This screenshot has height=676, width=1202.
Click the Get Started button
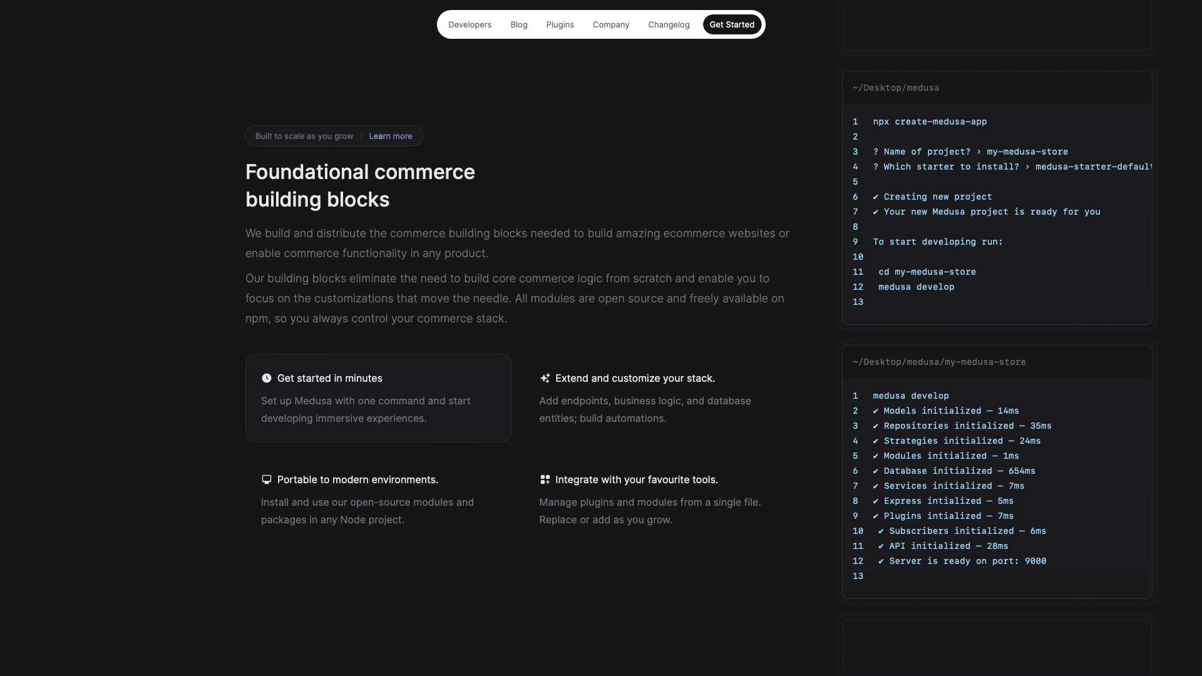click(x=732, y=24)
